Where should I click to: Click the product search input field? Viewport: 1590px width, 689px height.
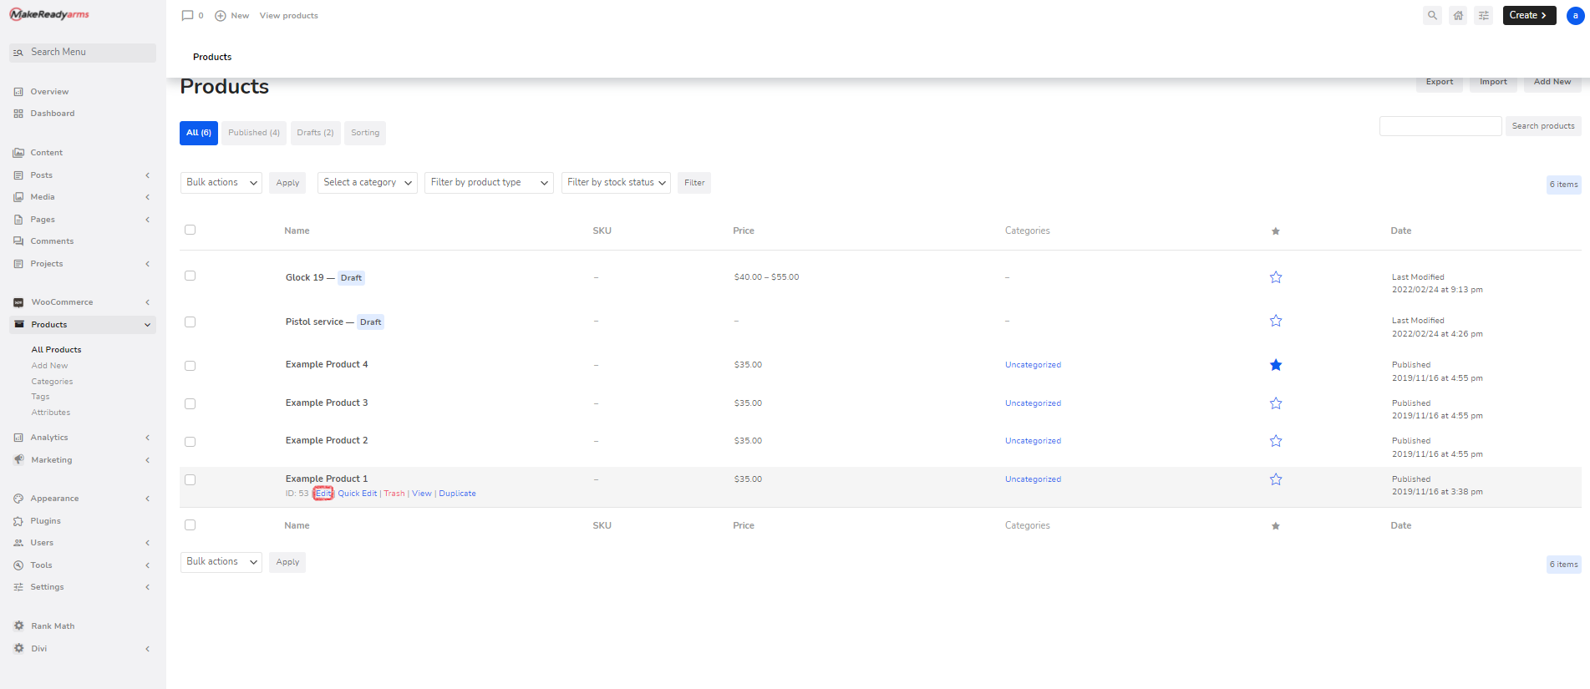coord(1440,126)
